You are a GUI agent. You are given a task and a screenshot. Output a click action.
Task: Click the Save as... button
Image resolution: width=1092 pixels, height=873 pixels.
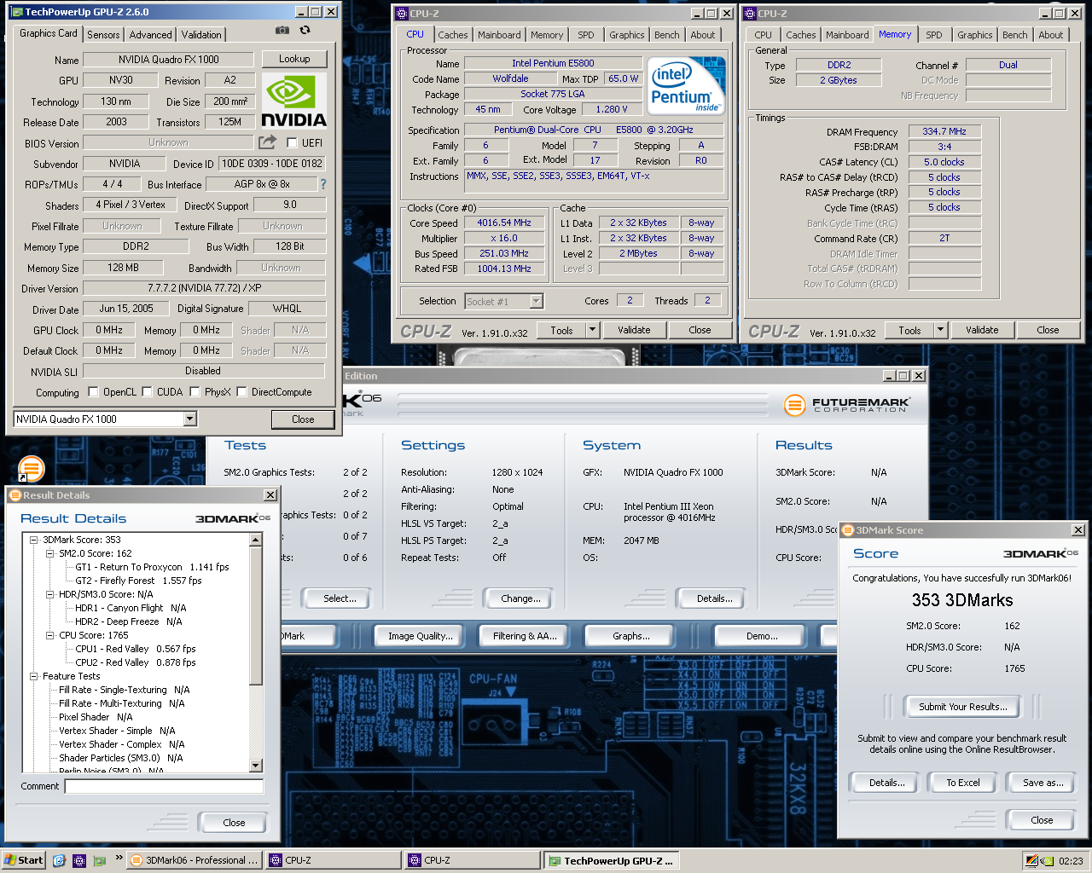point(1043,783)
